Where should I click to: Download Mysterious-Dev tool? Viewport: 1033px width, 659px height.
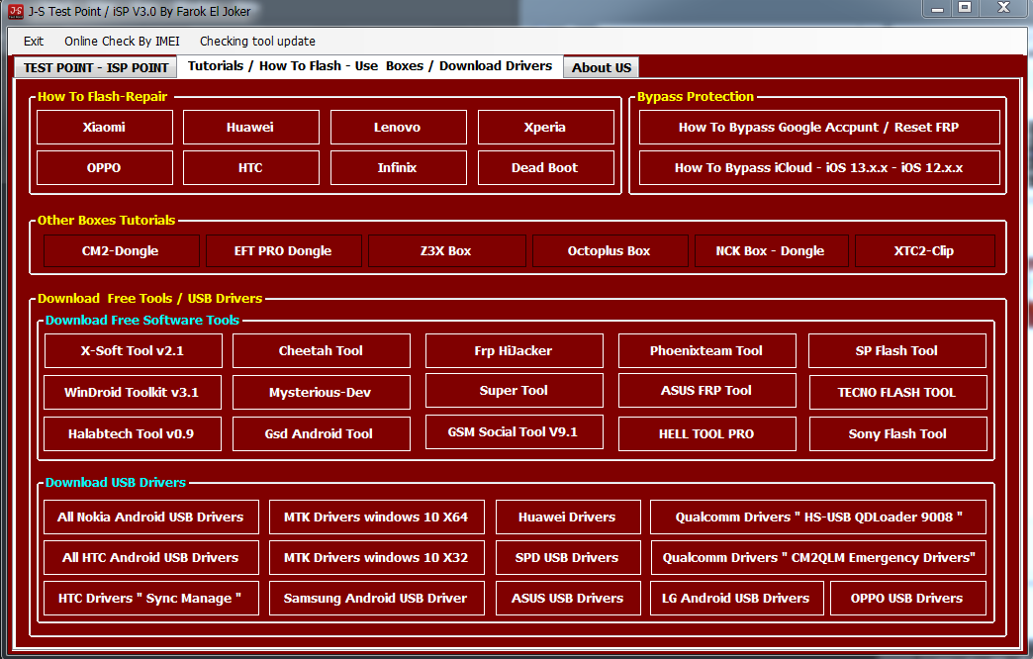coord(321,392)
